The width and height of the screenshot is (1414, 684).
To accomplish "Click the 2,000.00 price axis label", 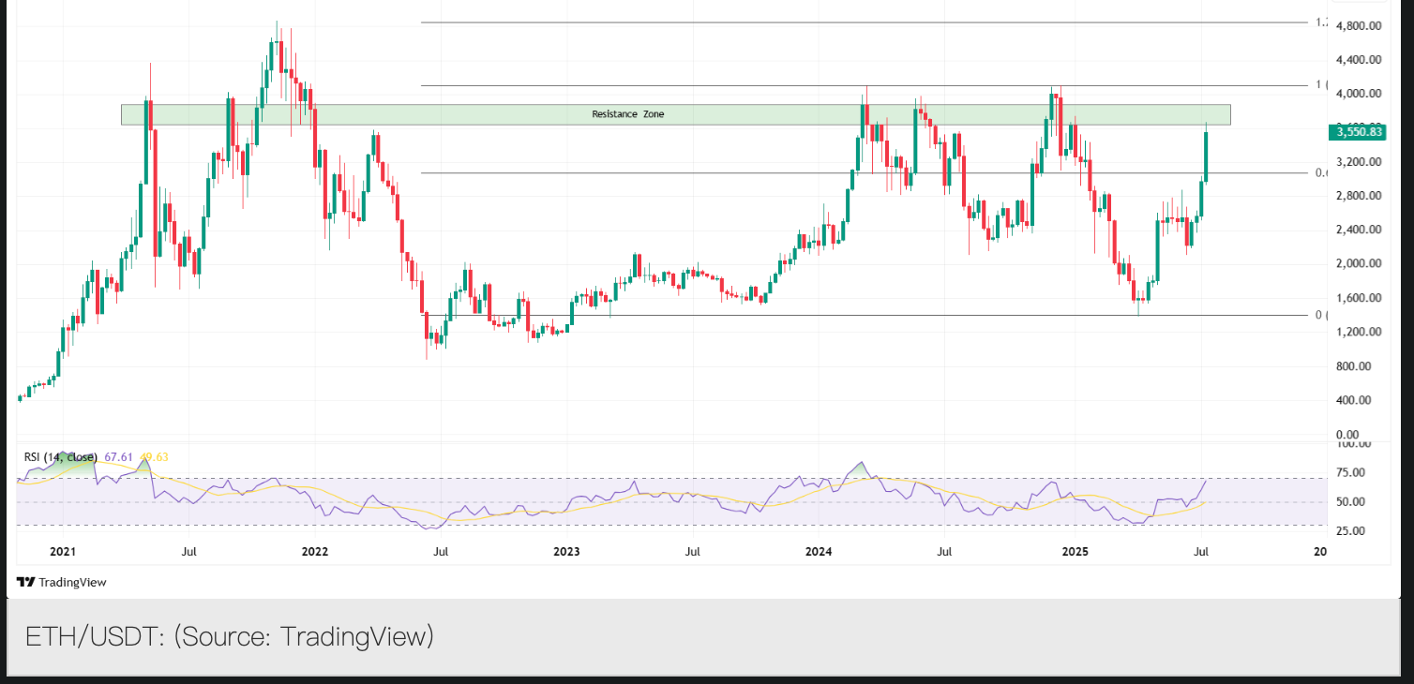I will click(x=1360, y=264).
